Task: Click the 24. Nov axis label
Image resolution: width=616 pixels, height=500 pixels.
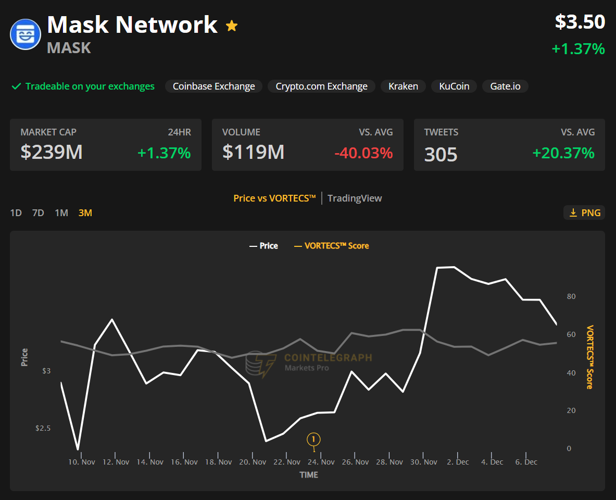Action: (321, 462)
